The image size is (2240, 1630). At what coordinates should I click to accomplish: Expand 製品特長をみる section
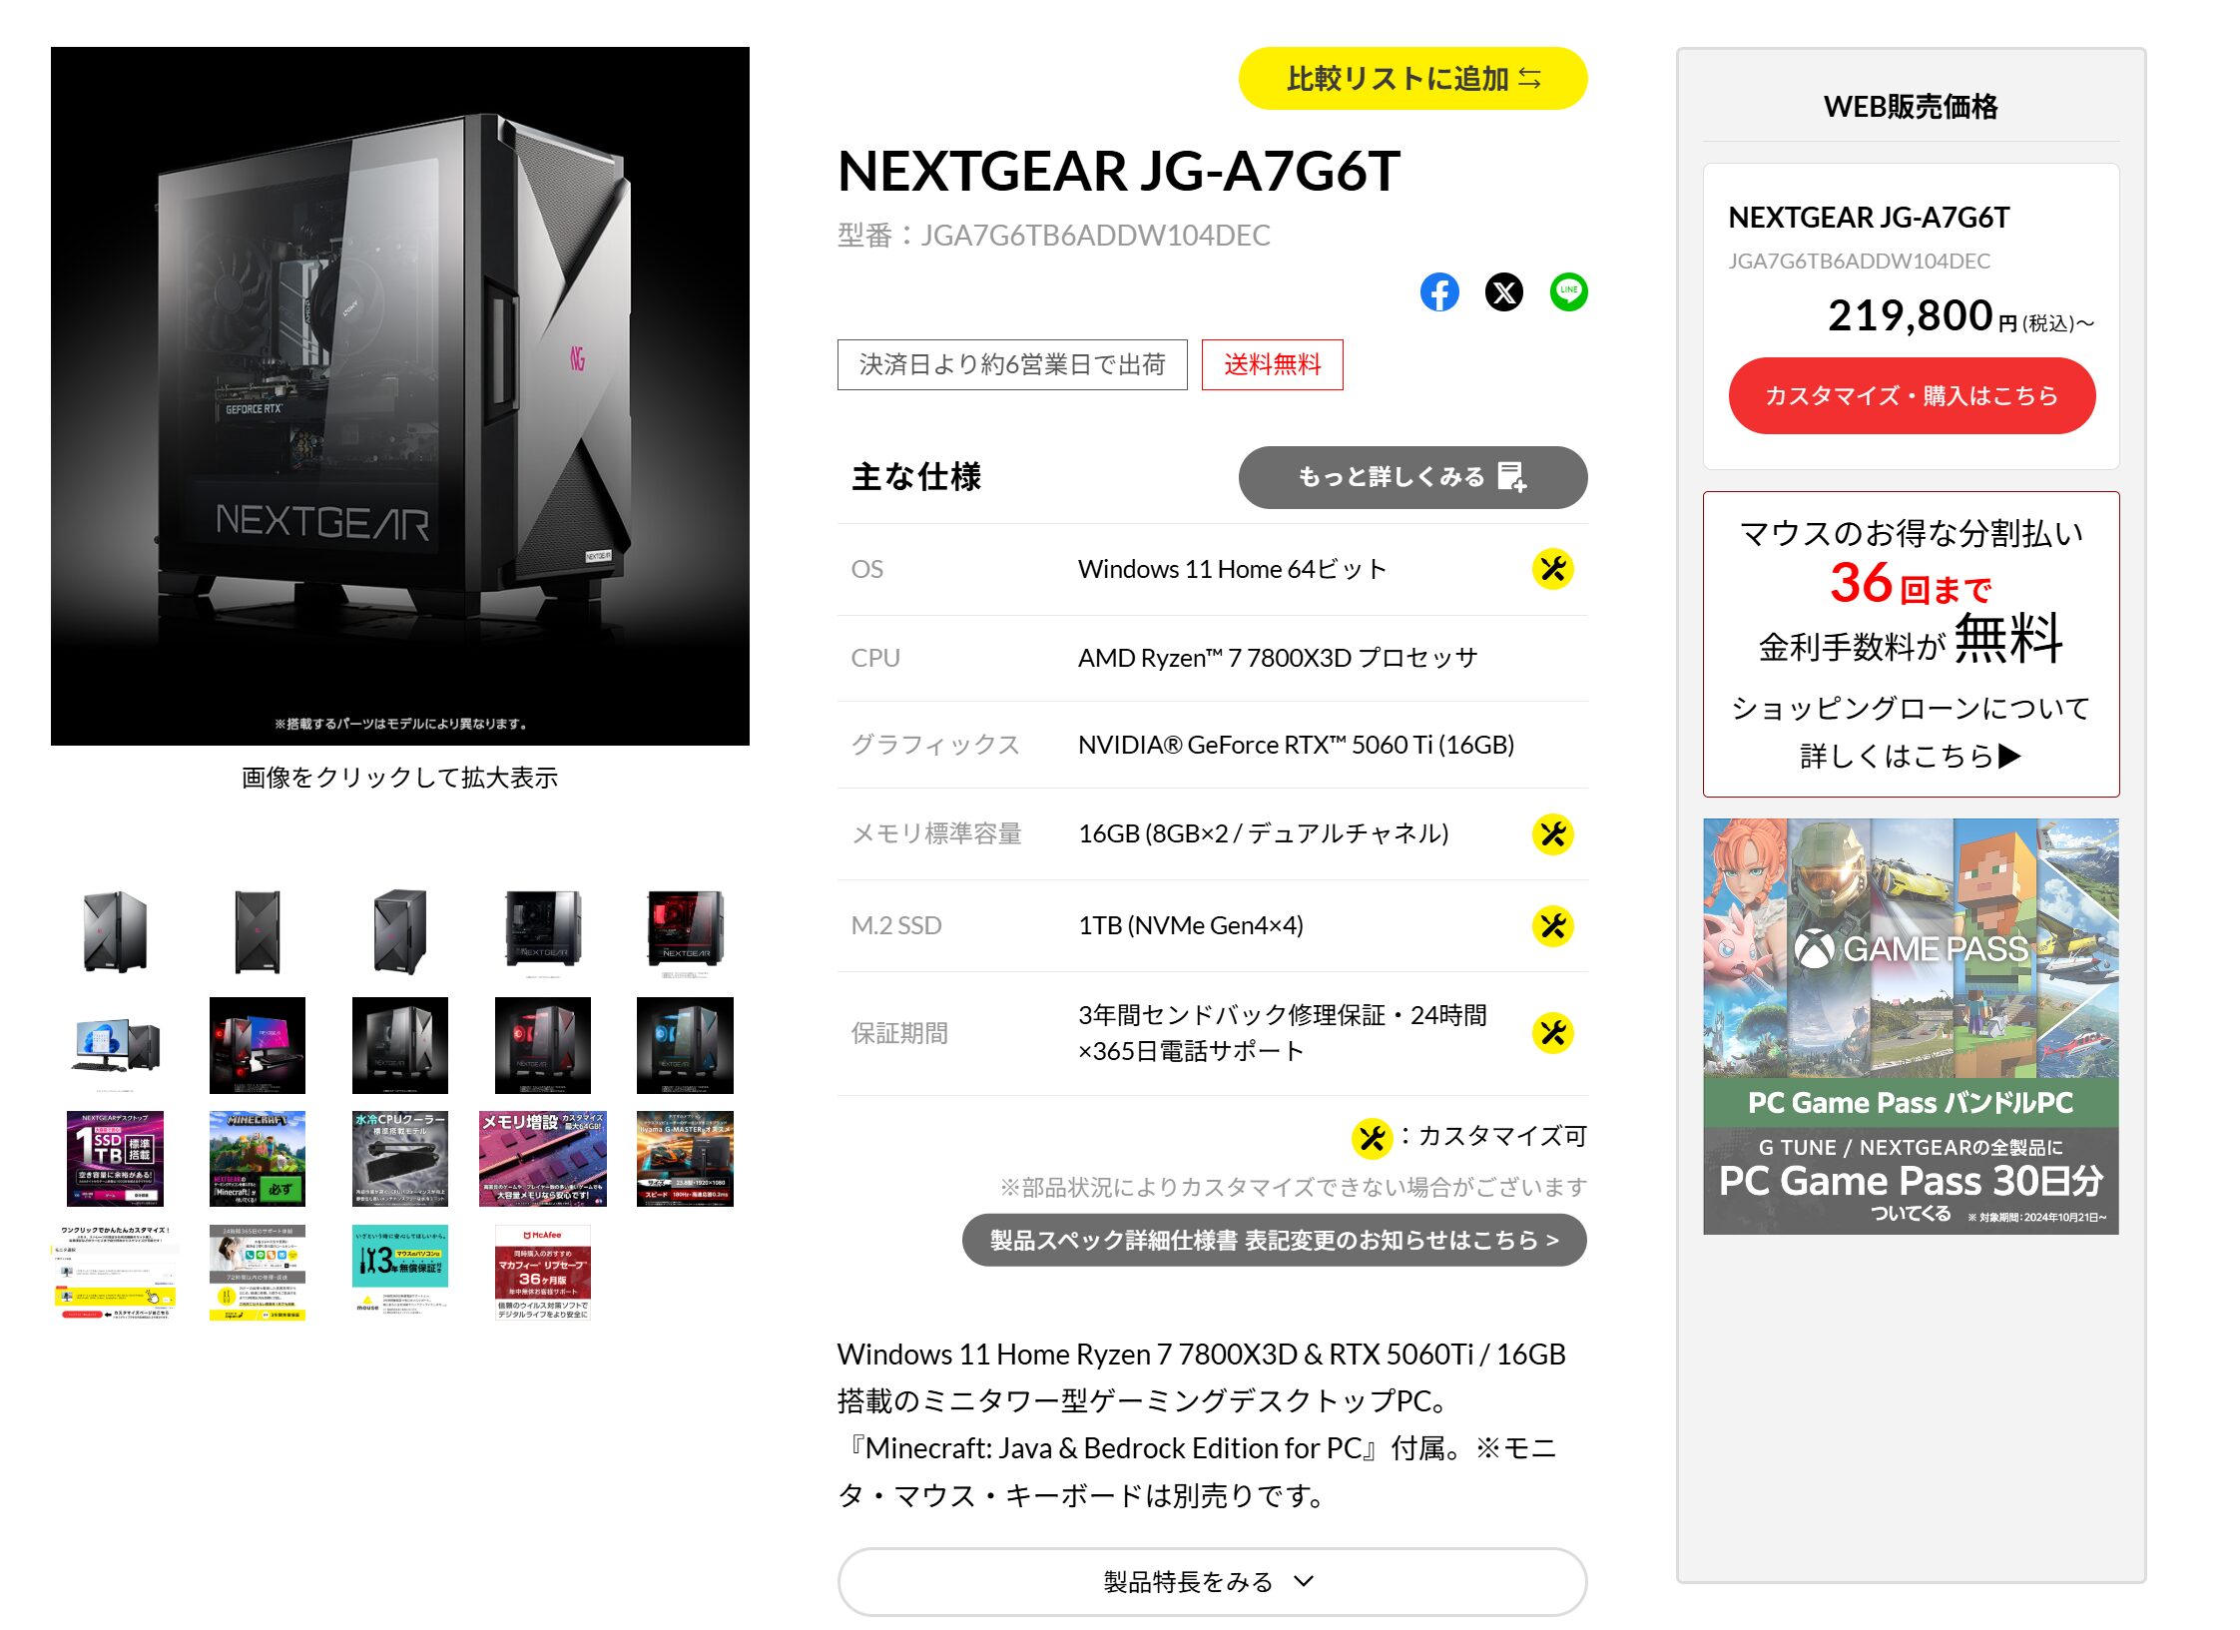tap(1212, 1582)
